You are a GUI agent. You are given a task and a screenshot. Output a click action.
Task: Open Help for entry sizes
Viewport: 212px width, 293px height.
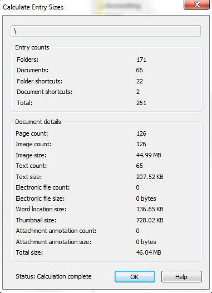[181, 276]
